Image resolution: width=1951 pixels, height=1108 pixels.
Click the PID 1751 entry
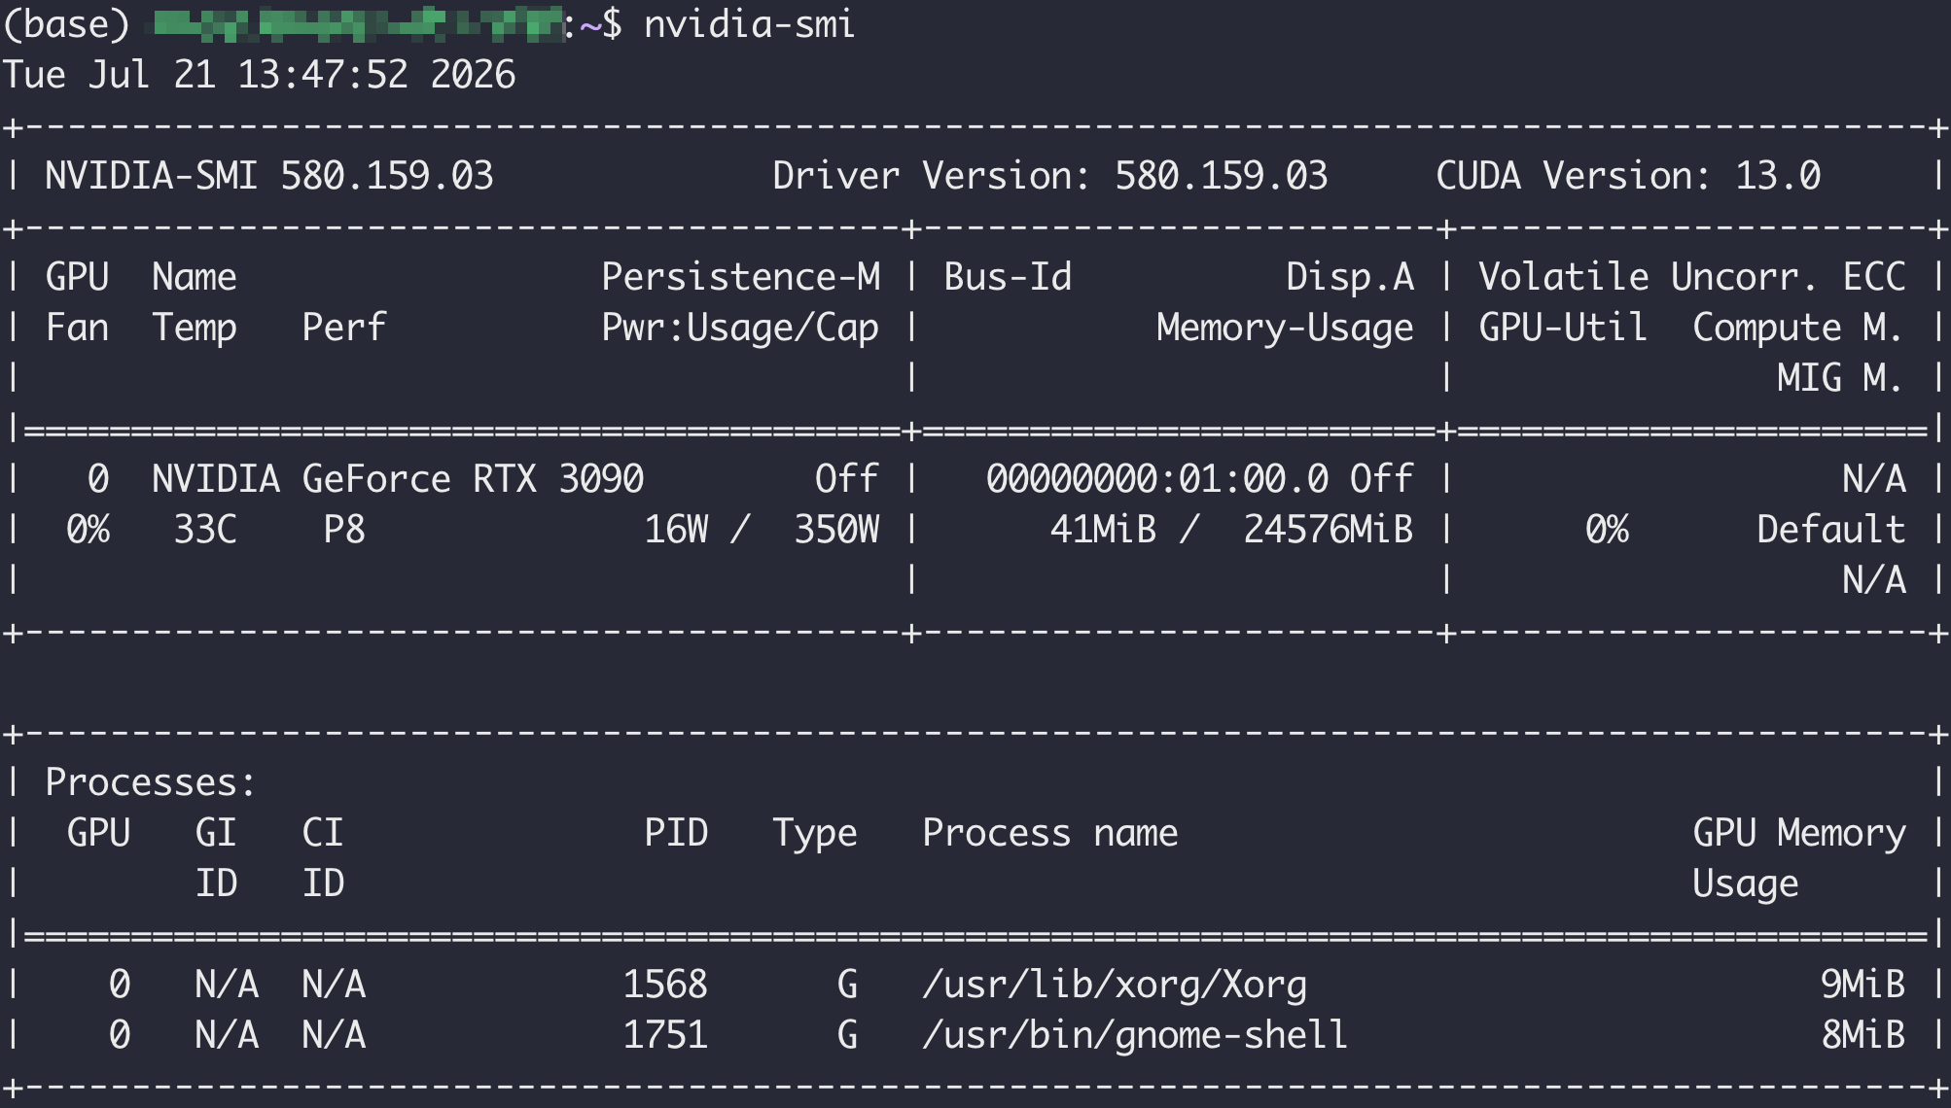(x=665, y=1035)
